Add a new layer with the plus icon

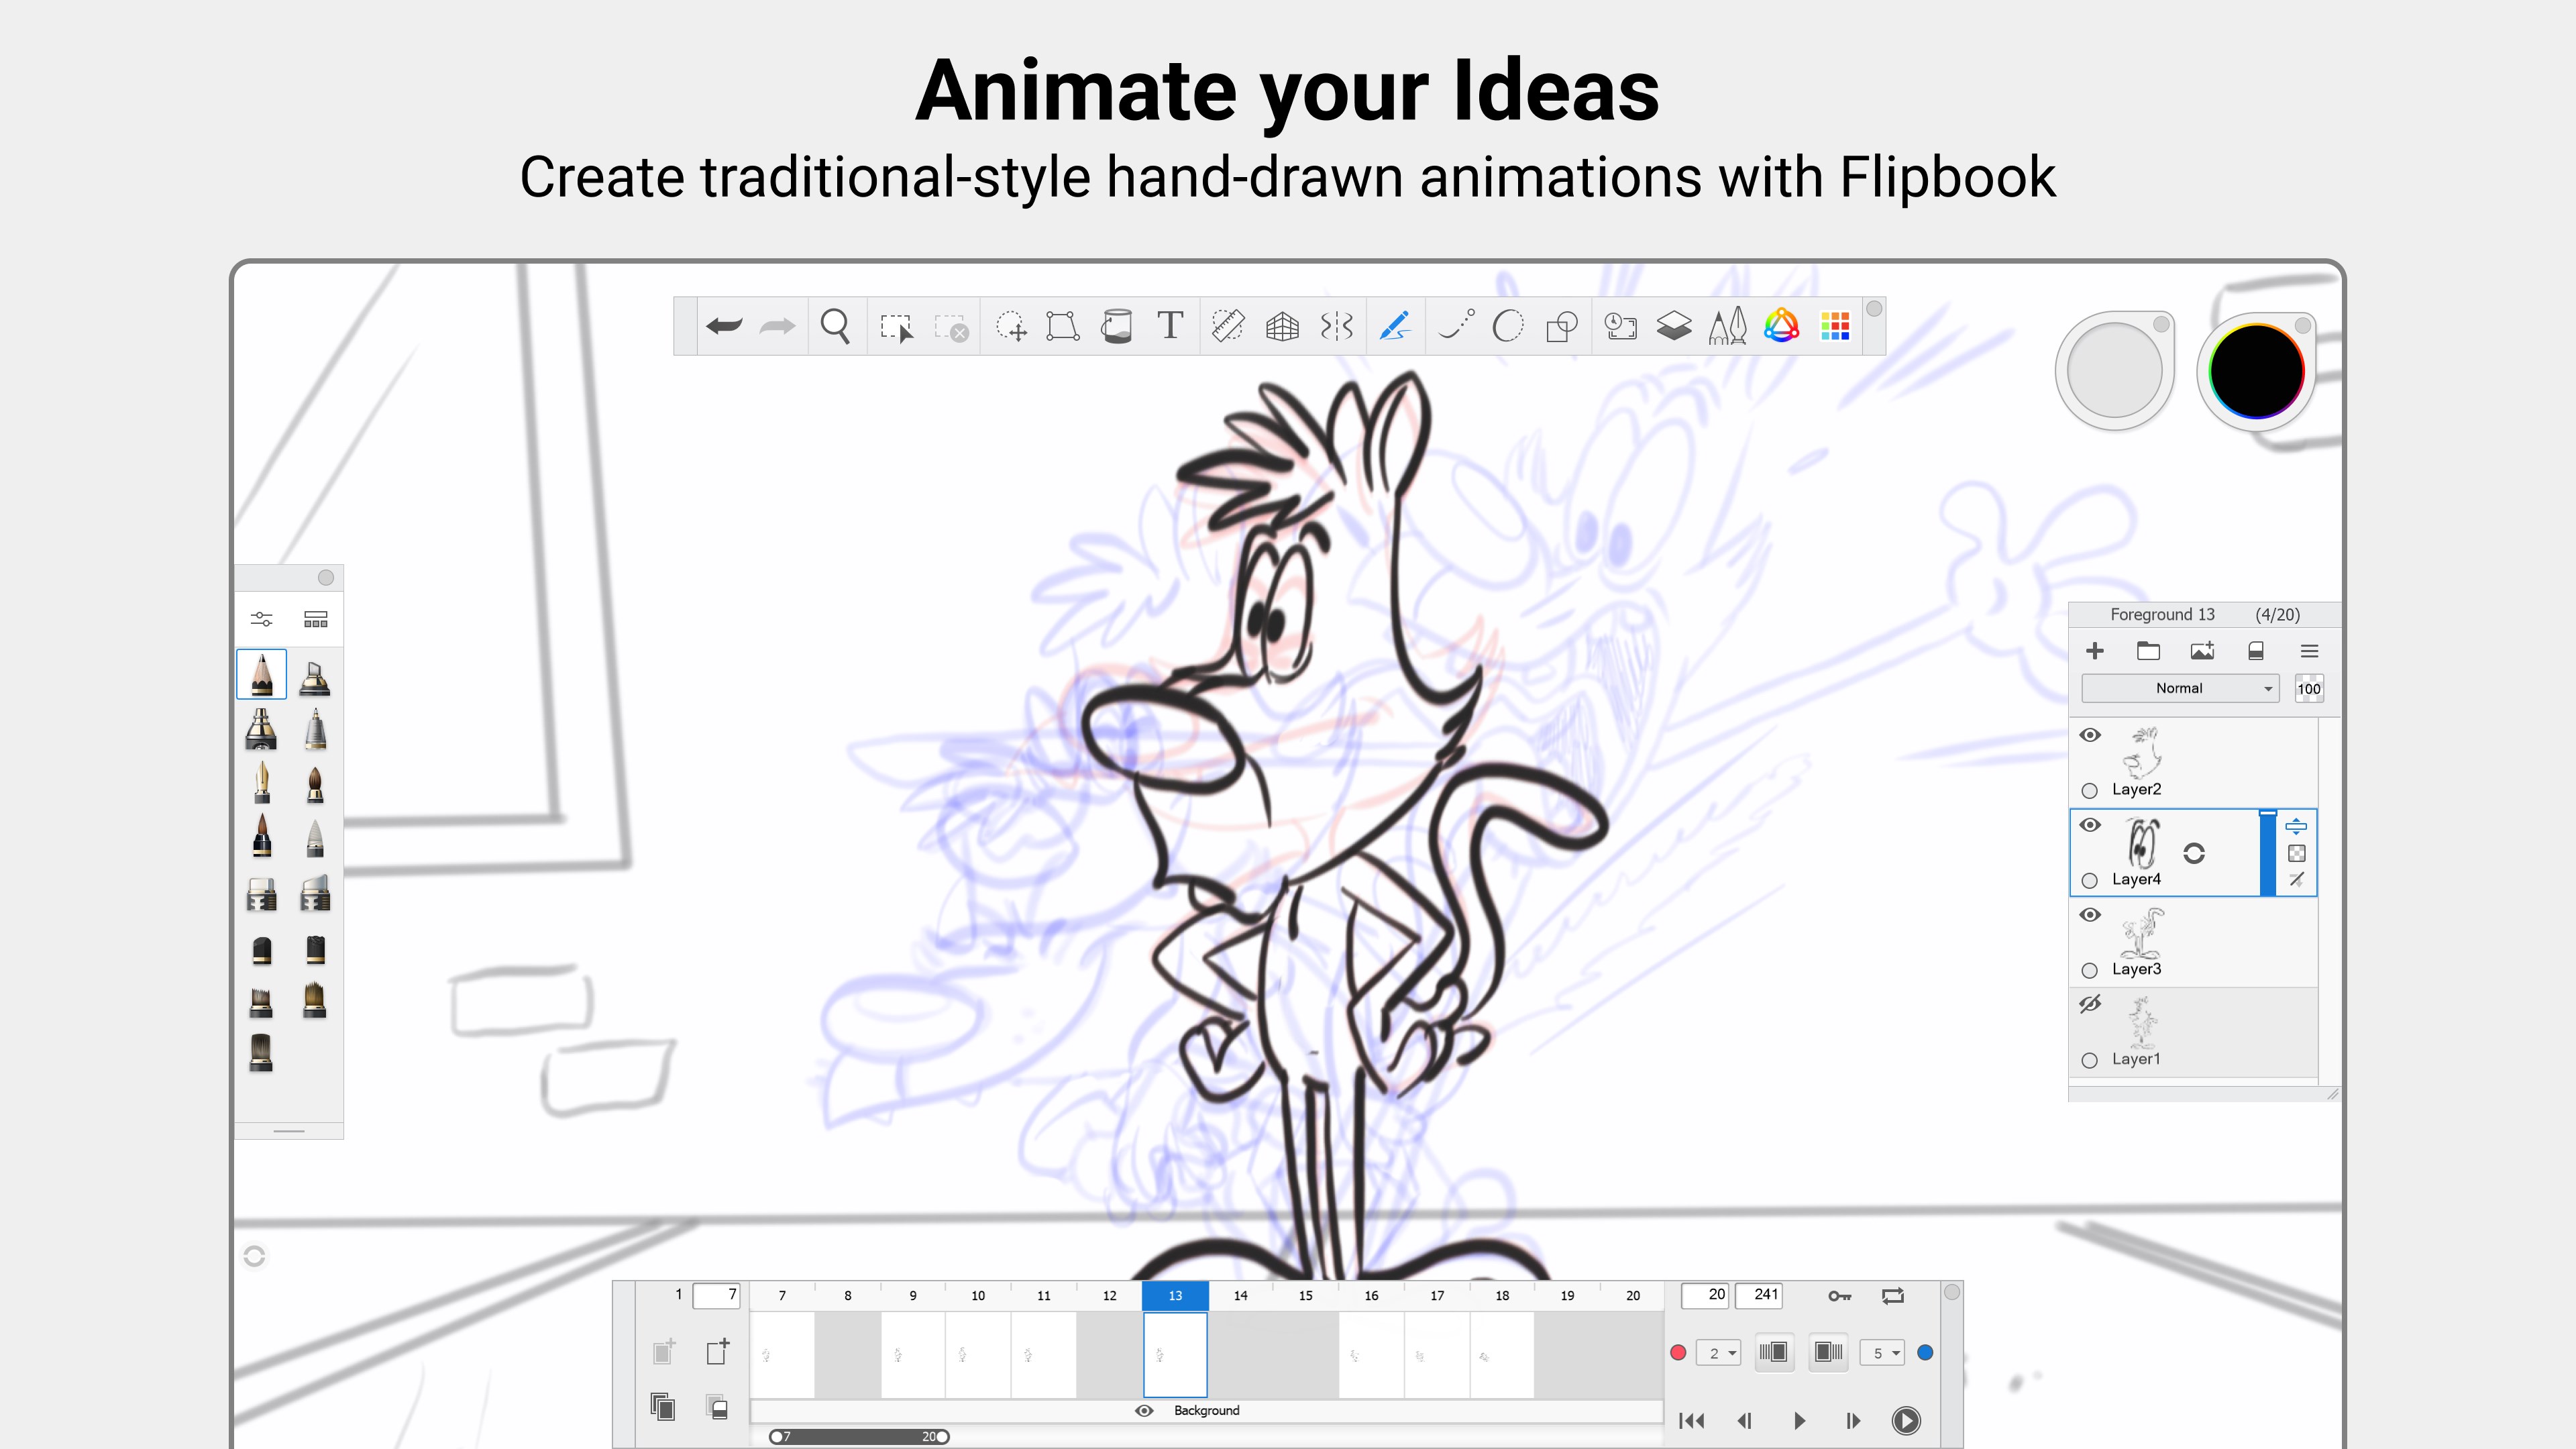pos(2096,651)
